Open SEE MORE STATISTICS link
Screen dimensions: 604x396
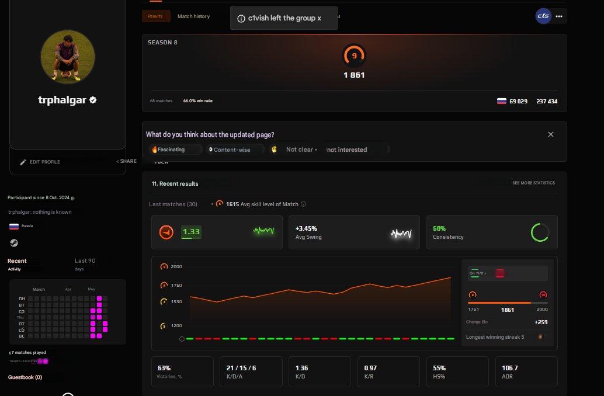click(x=533, y=183)
